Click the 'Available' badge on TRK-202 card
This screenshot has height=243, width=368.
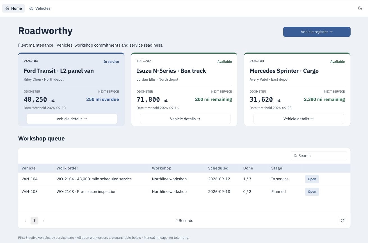225,62
